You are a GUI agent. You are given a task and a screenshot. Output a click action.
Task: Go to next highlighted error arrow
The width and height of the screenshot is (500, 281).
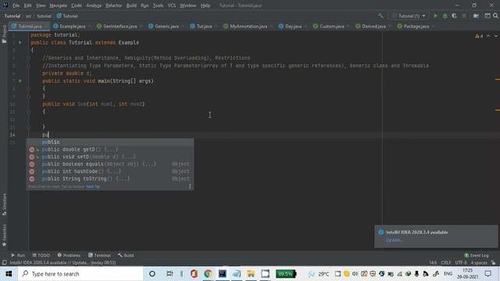coord(496,36)
